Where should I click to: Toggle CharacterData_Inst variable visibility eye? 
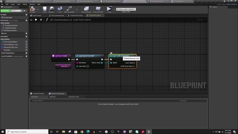[26, 47]
